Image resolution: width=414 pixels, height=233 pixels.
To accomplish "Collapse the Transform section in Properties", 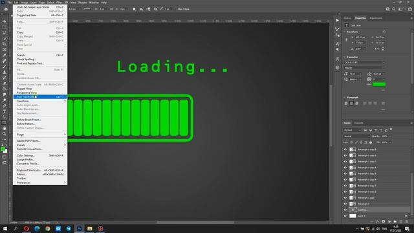I will click(x=345, y=32).
